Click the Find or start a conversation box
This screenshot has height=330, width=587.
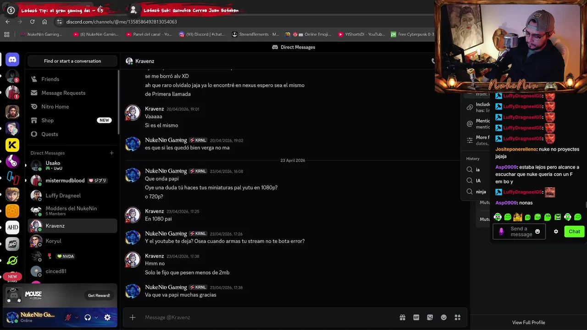[72, 61]
